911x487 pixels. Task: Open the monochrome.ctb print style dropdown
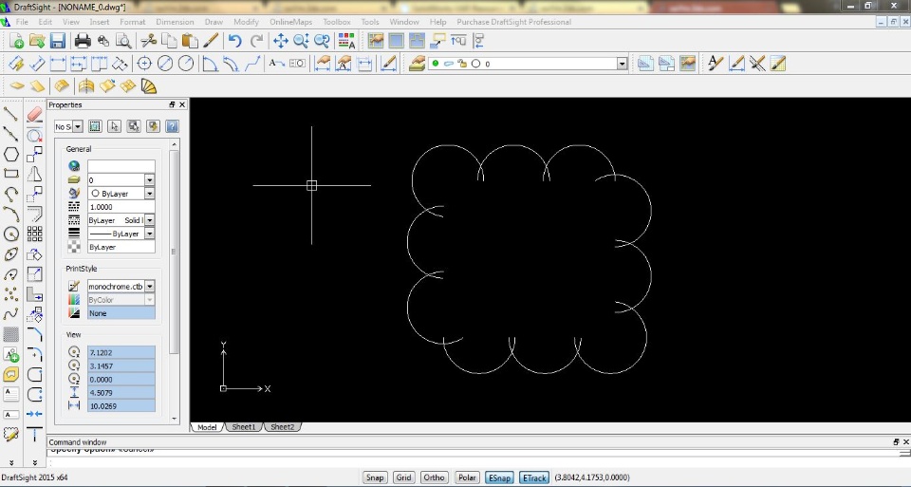click(149, 287)
